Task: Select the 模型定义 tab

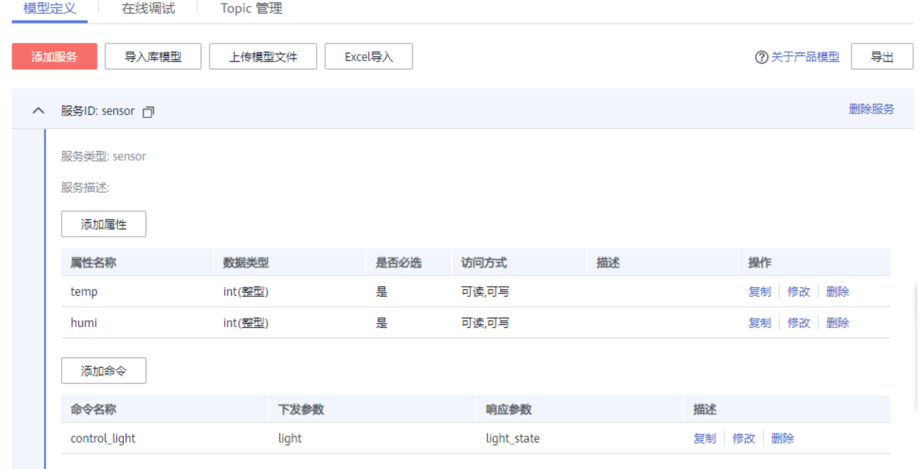Action: tap(49, 9)
